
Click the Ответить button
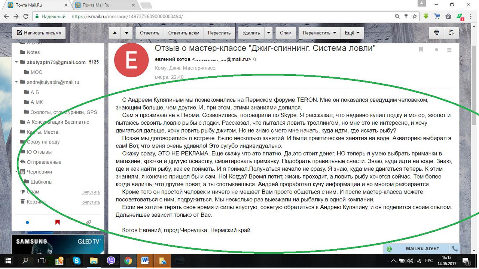tap(149, 33)
